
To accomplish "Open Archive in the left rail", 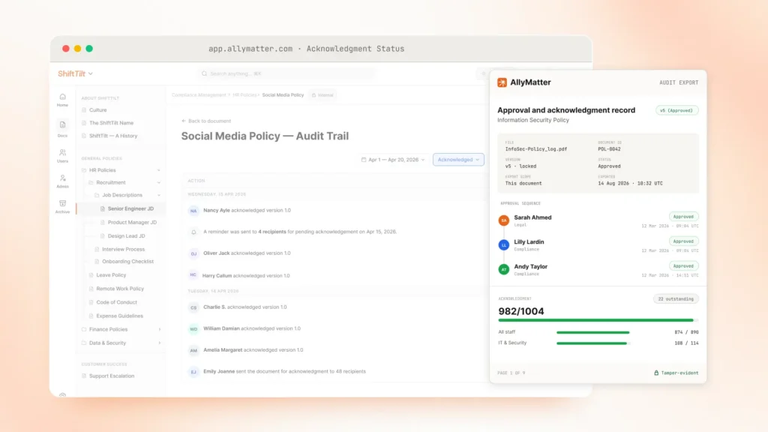I will pyautogui.click(x=62, y=206).
